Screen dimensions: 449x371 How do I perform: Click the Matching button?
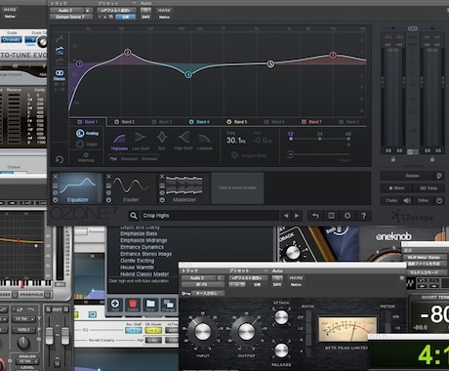[86, 157]
